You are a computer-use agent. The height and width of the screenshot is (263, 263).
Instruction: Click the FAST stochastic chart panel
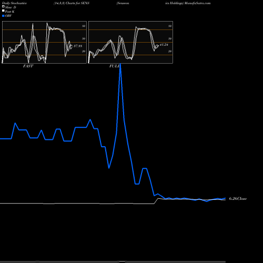coord(44,42)
